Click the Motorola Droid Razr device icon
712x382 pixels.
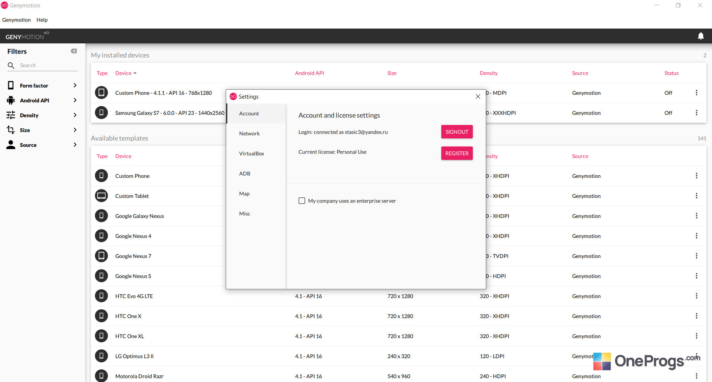(x=101, y=376)
